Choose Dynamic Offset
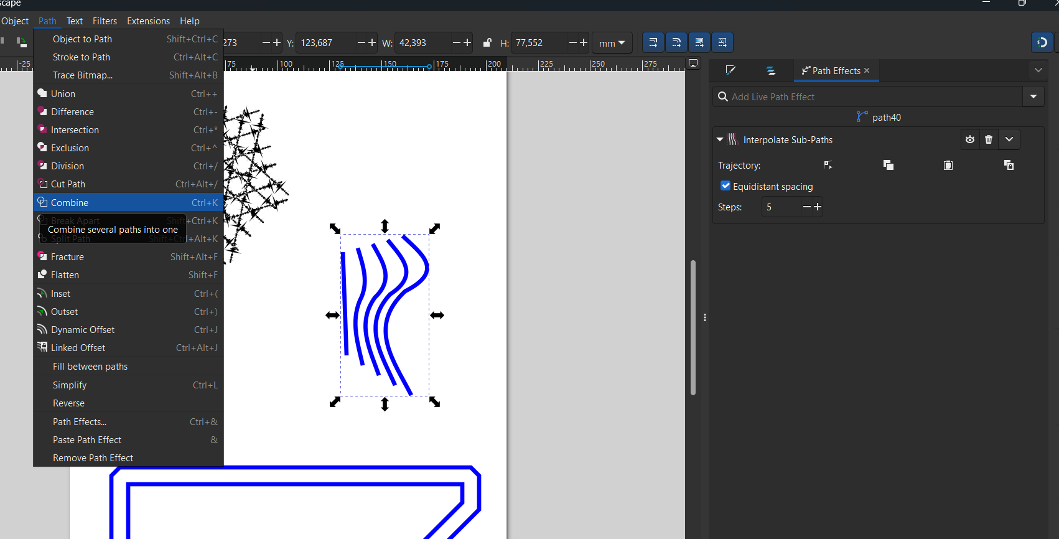This screenshot has width=1059, height=539. tap(128, 330)
